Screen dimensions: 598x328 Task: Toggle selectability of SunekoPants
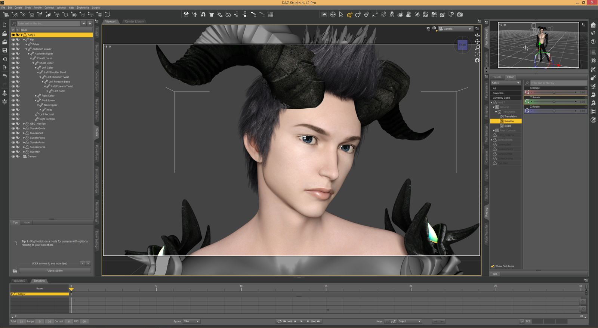[x=18, y=137]
